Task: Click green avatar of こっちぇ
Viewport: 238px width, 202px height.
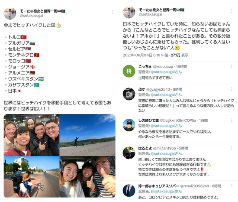Action: 129,71
